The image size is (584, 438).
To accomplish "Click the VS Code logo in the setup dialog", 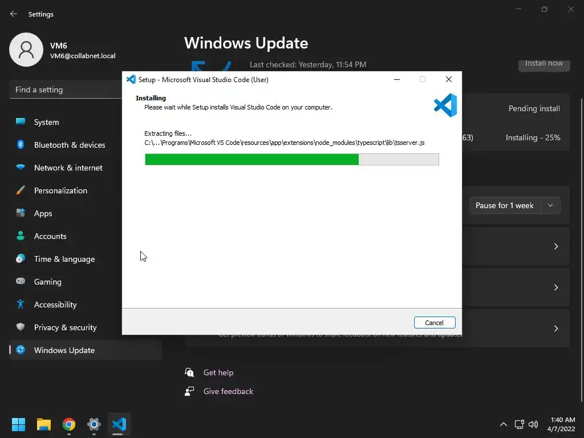I will [x=445, y=105].
